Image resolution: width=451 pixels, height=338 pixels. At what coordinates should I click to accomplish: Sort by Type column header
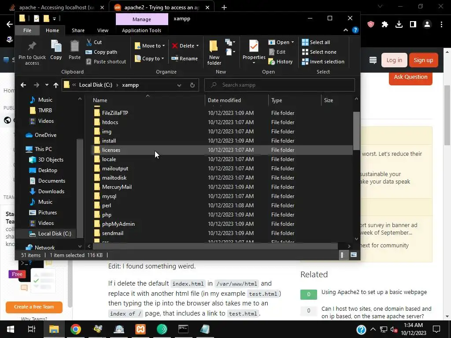[x=295, y=100]
